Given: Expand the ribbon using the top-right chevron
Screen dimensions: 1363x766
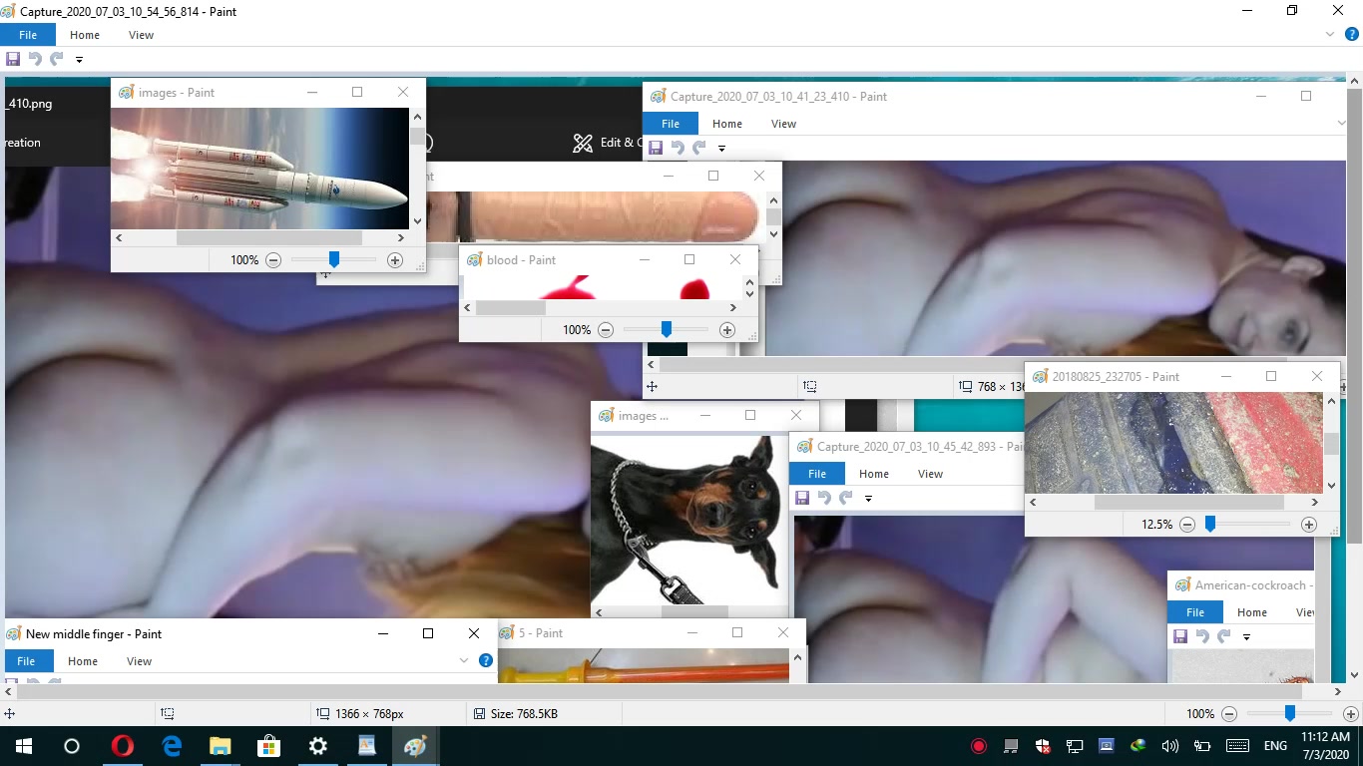Looking at the screenshot, I should click(1330, 34).
